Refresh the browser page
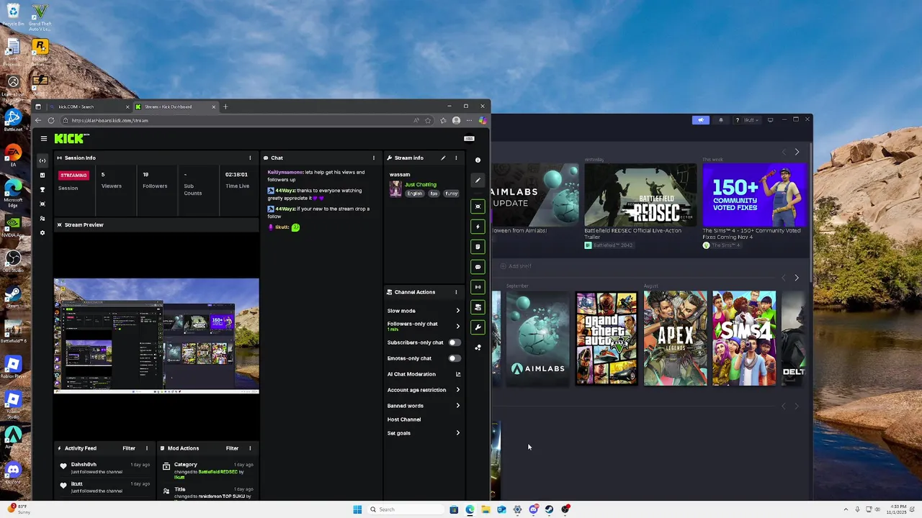The image size is (922, 518). coord(51,121)
